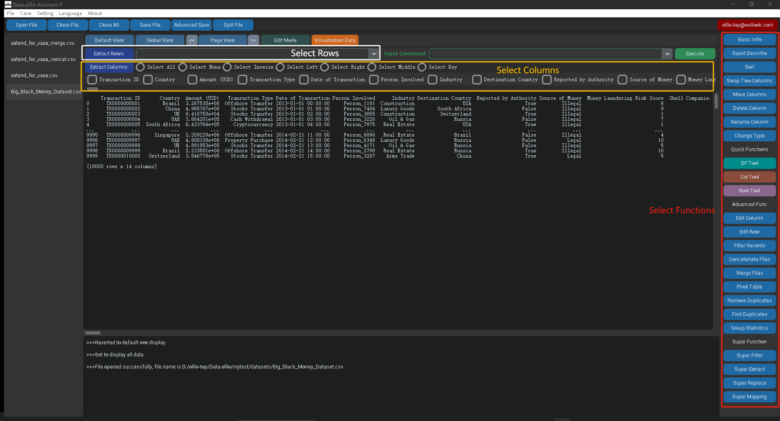Viewport: 780px width, 421px height.
Task: Click the Remove Duplicates button
Action: pyautogui.click(x=749, y=301)
